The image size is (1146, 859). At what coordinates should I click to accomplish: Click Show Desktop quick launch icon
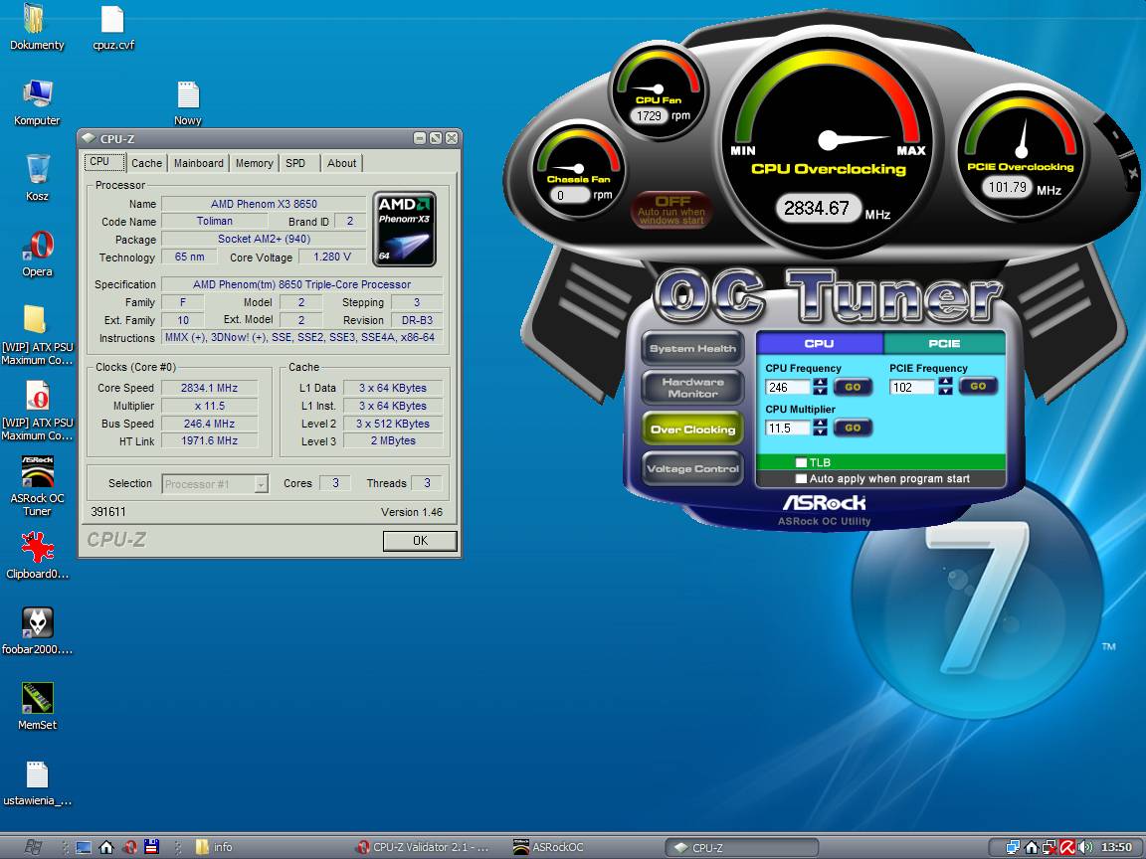84,847
